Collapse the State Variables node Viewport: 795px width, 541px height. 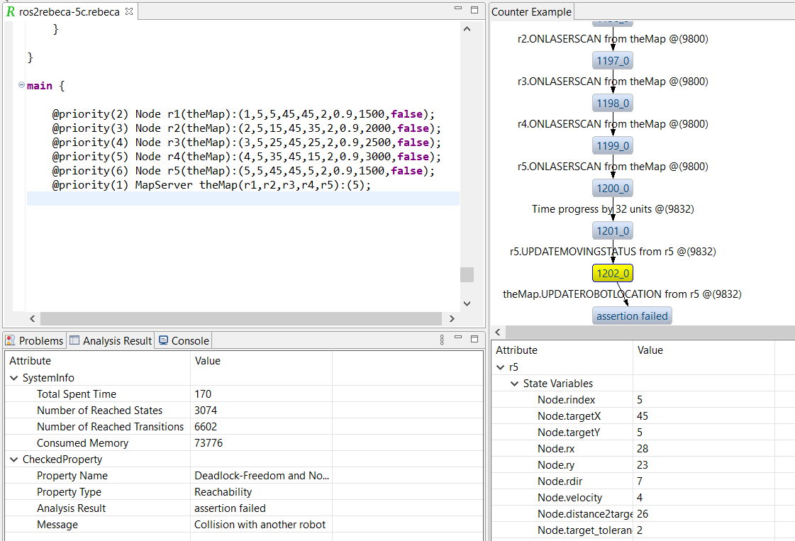pyautogui.click(x=513, y=384)
